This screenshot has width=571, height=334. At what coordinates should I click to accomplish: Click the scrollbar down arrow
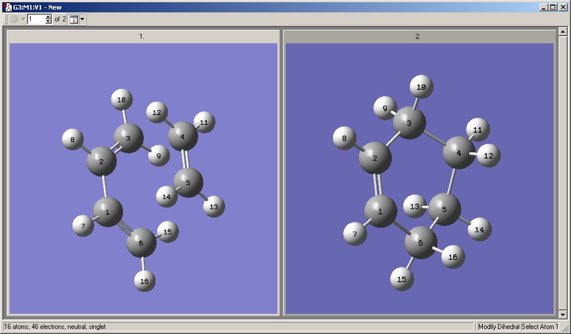(563, 315)
